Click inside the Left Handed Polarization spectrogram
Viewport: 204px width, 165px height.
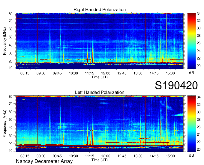pos(100,124)
